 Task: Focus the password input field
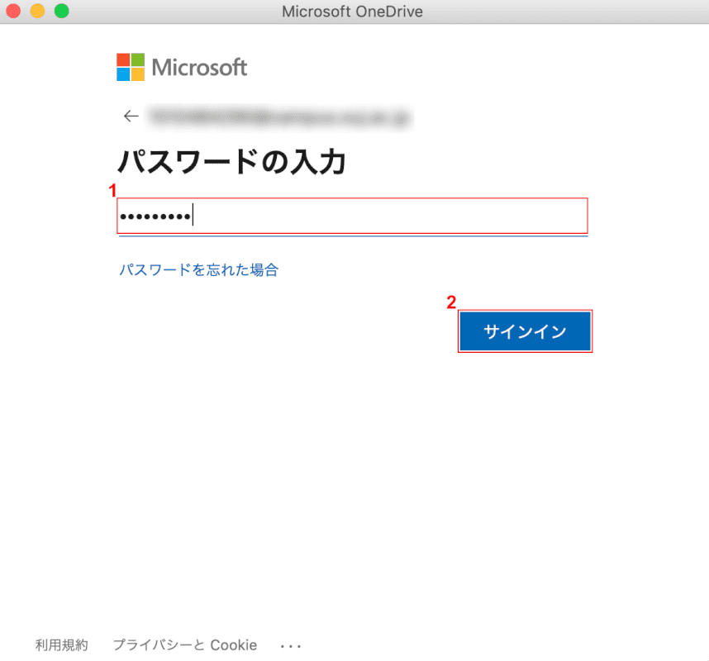click(353, 216)
